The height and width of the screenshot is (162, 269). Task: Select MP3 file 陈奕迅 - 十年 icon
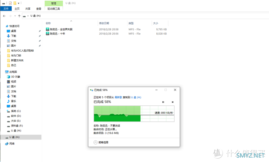coord(47,34)
